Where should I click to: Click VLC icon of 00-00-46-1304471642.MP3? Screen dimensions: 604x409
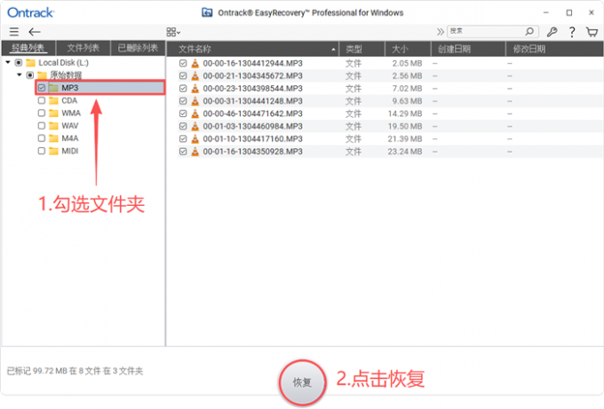point(195,114)
